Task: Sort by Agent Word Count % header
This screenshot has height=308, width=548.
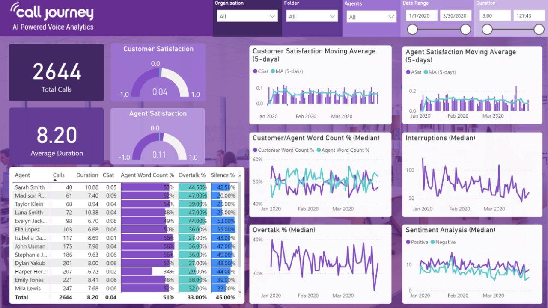Action: point(147,175)
